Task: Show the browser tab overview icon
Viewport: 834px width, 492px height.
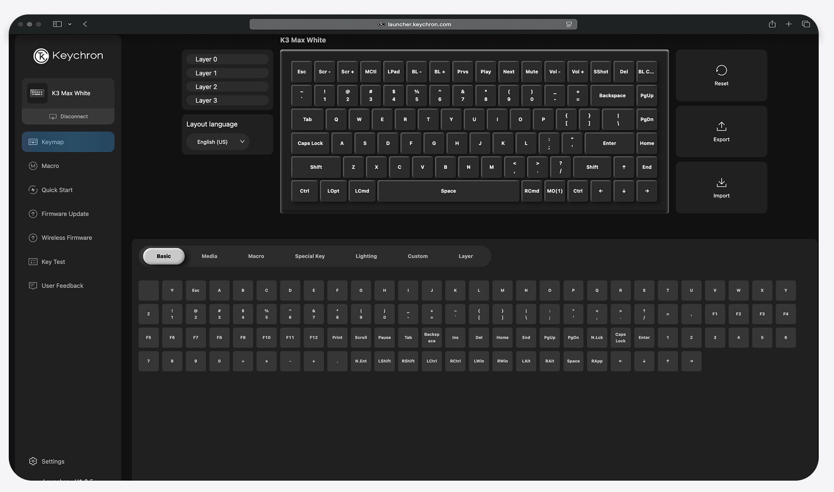Action: (x=806, y=24)
